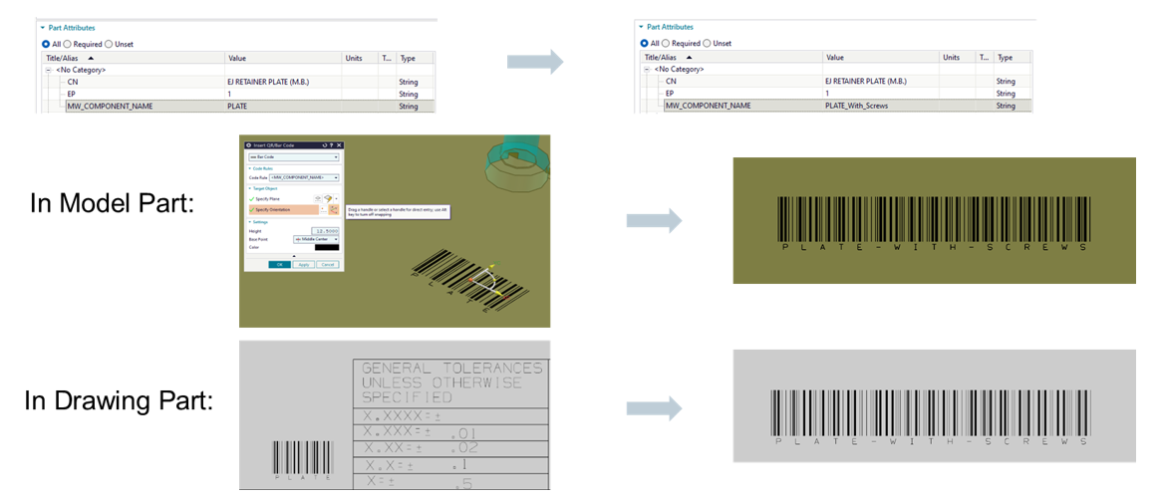Select the EP row in the PLATE_With_Screws panel
1163x500 pixels.
point(837,94)
